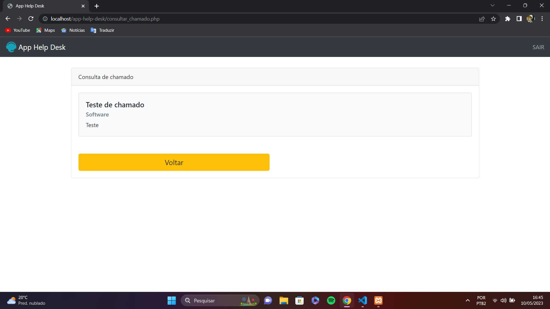The image size is (550, 309).
Task: Click the SAIR link
Action: (538, 47)
